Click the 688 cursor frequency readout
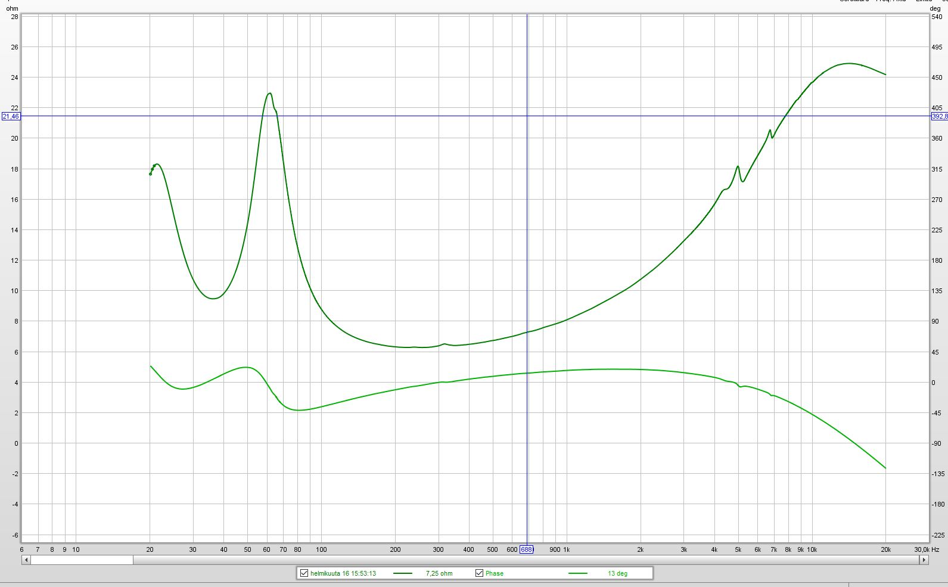Screen dimensions: 948x587 click(526, 549)
